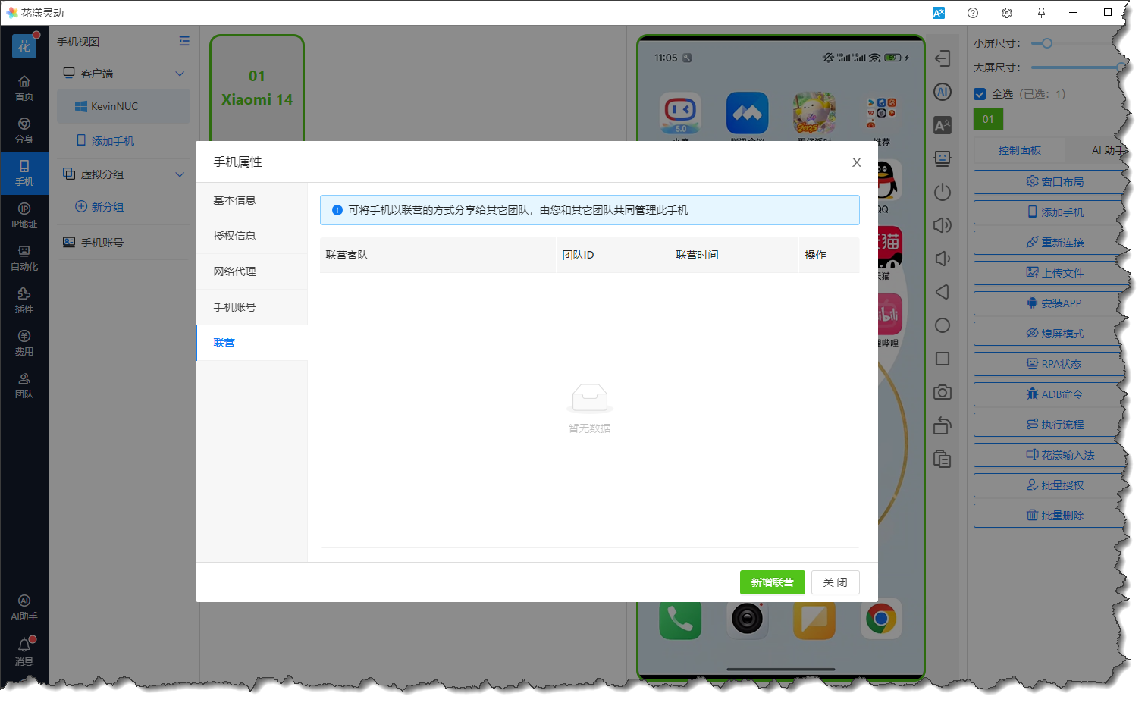Click the translate A icon beside phone
Viewport: 1148px width, 709px height.
coord(943,125)
